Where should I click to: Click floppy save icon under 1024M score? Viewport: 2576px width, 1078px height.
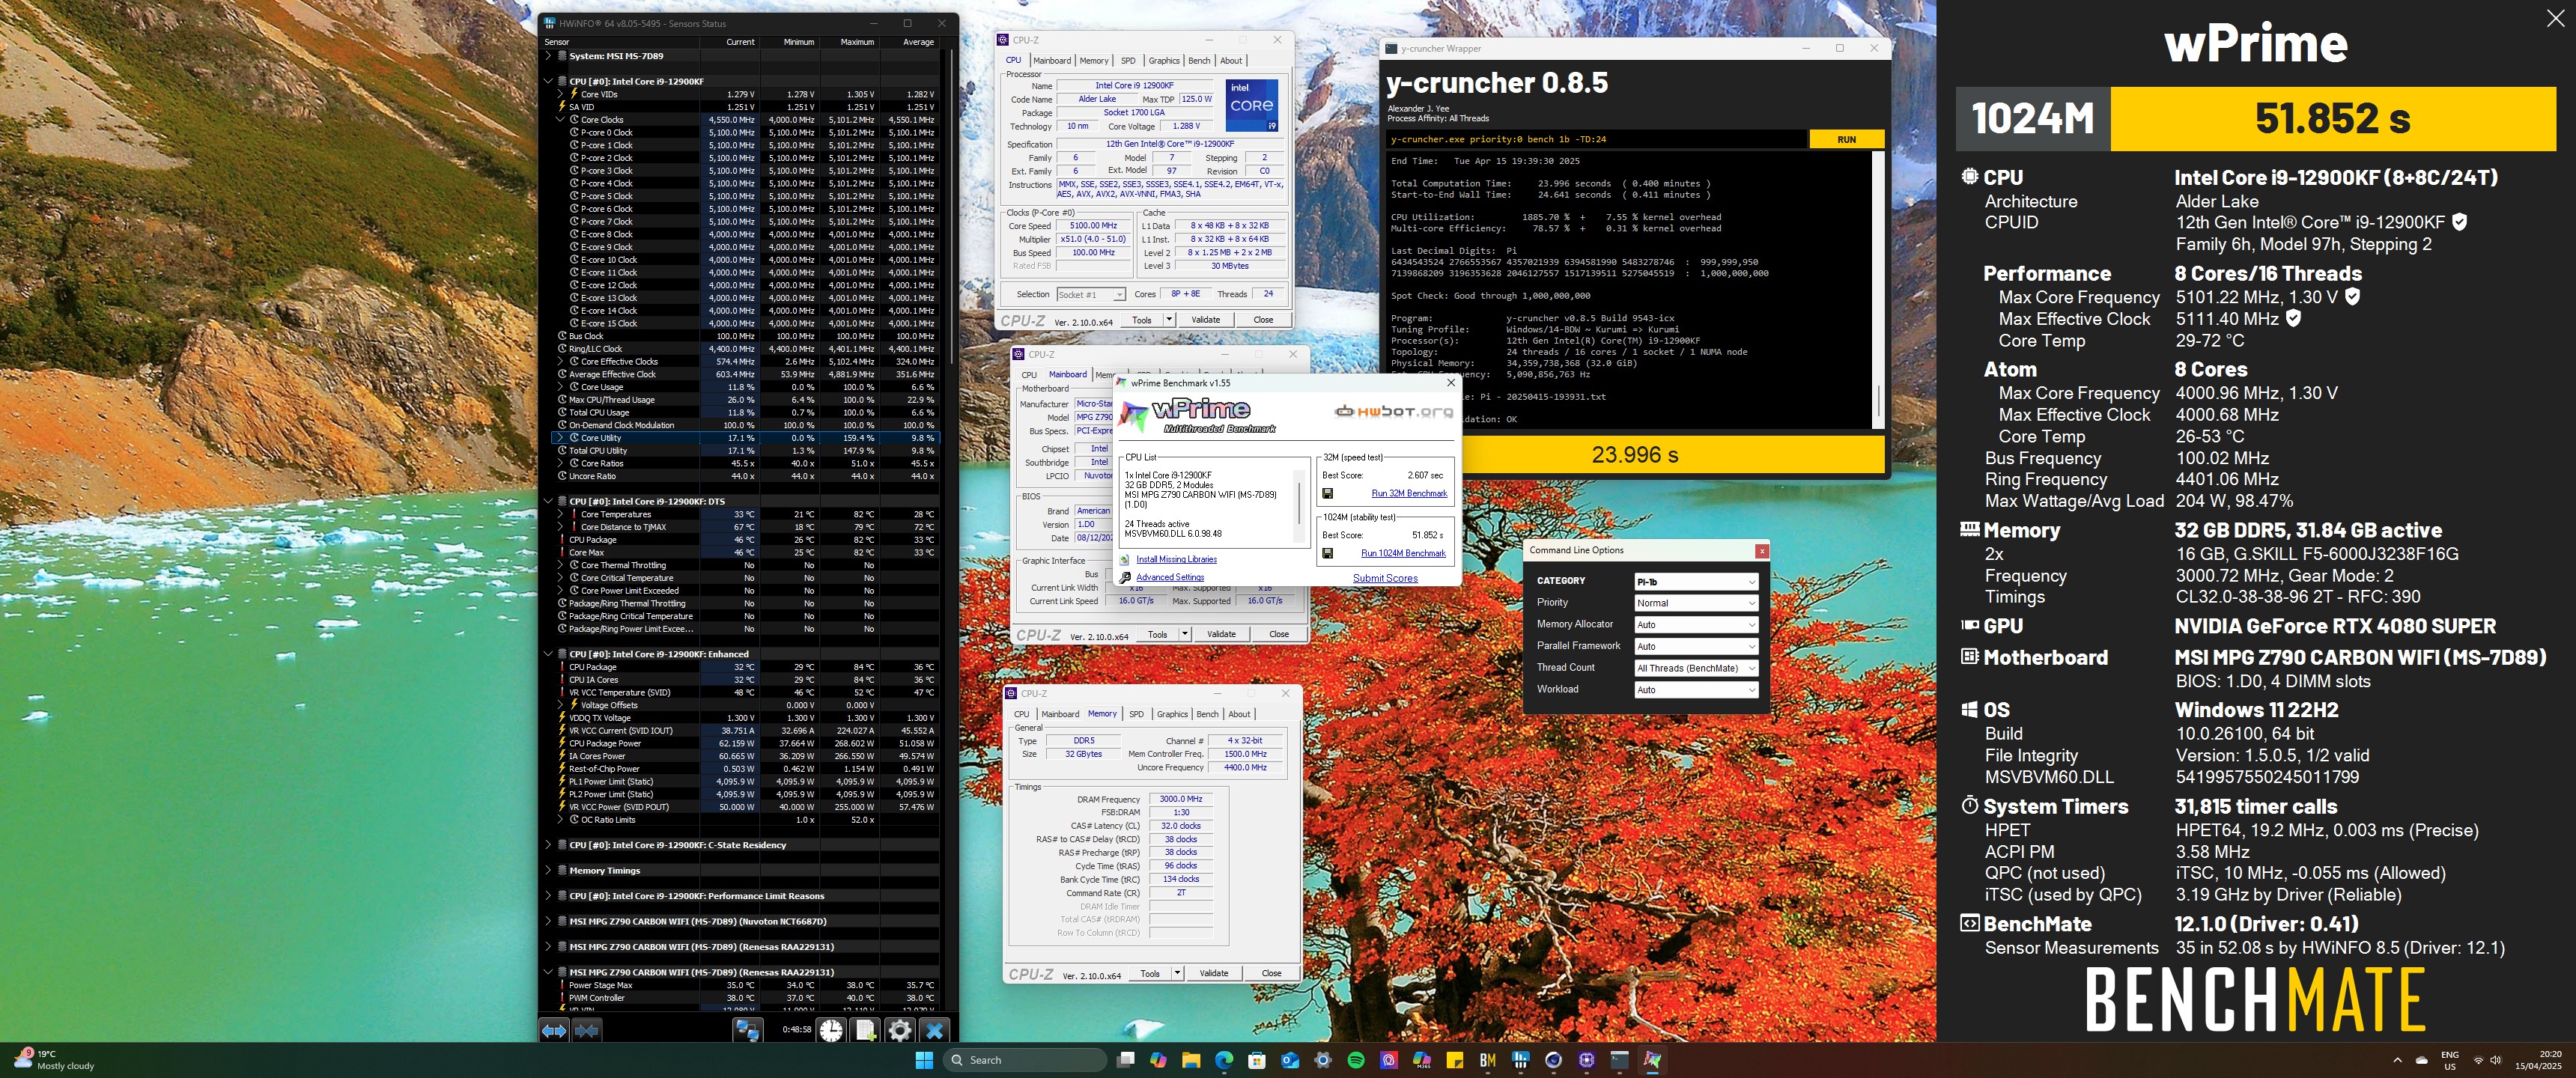click(x=1327, y=553)
